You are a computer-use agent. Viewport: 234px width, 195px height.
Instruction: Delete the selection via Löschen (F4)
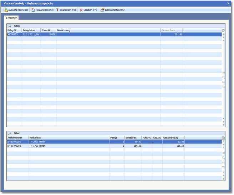coord(88,10)
